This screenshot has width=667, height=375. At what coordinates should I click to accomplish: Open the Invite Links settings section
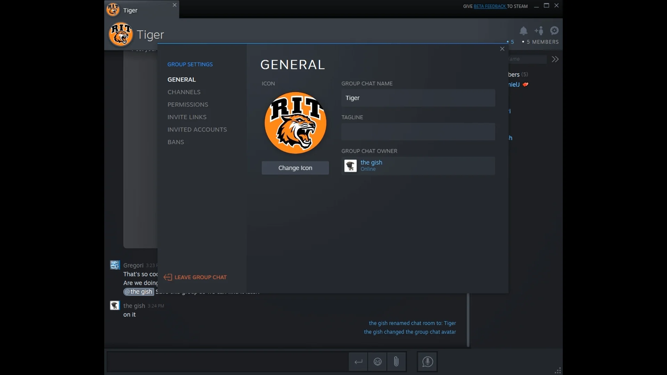[187, 117]
